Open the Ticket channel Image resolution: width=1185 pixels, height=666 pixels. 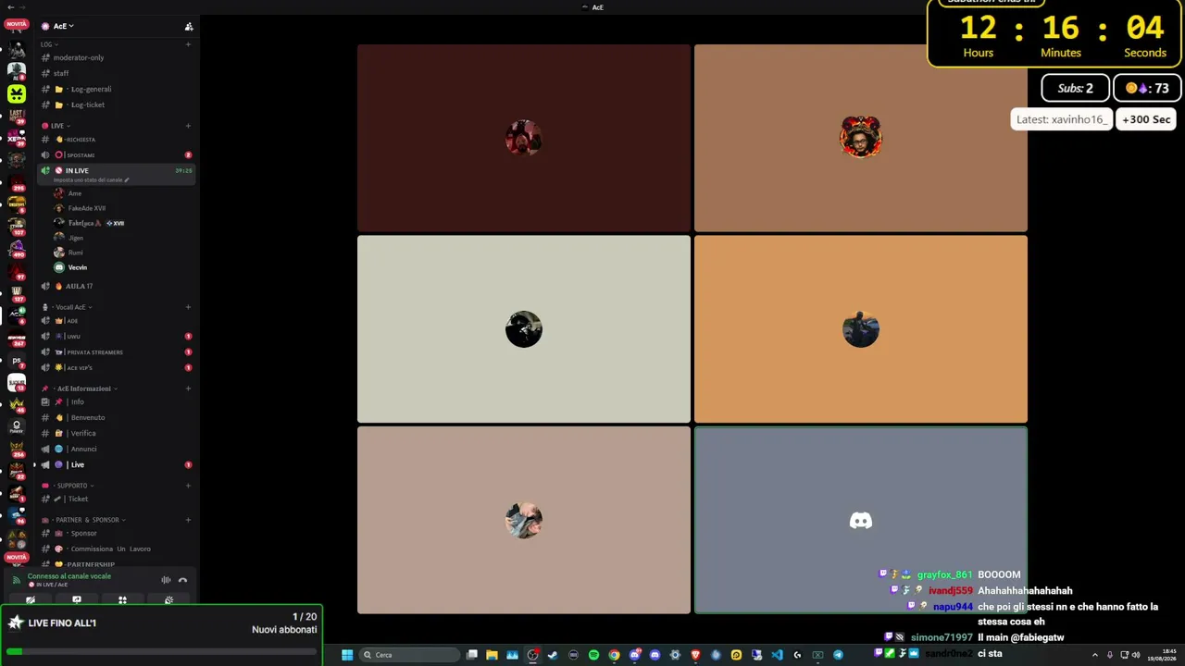[x=116, y=499]
